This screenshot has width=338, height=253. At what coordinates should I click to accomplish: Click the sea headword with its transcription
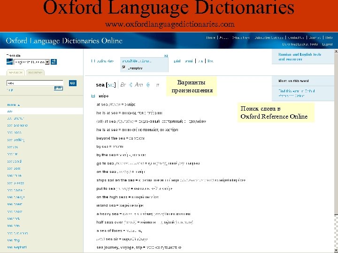[x=106, y=85]
